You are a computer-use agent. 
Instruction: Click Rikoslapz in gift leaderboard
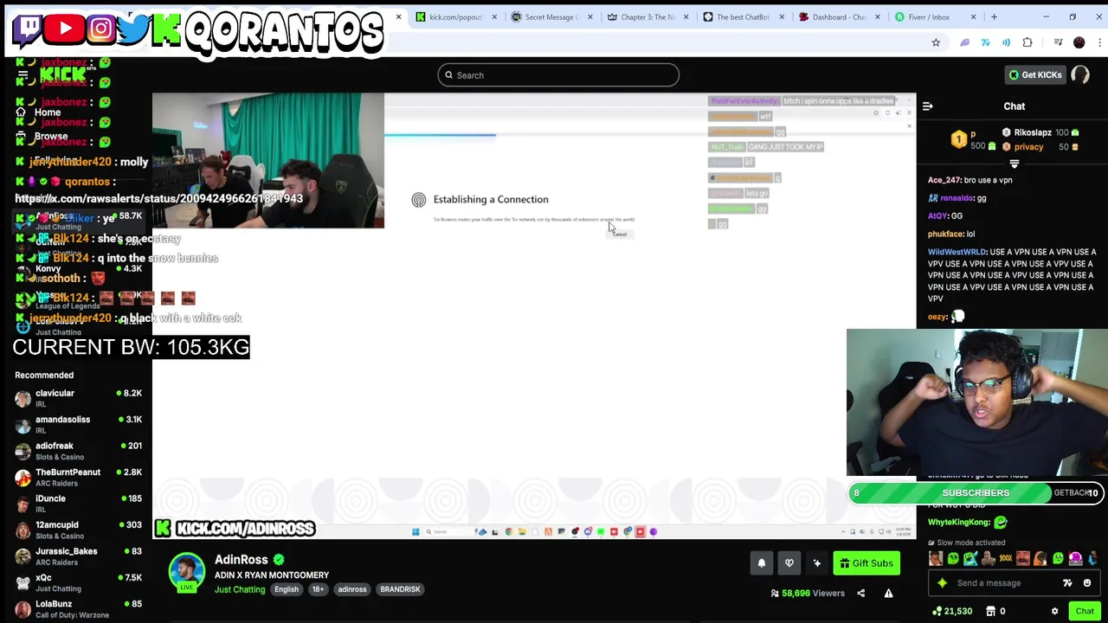[x=1033, y=133]
